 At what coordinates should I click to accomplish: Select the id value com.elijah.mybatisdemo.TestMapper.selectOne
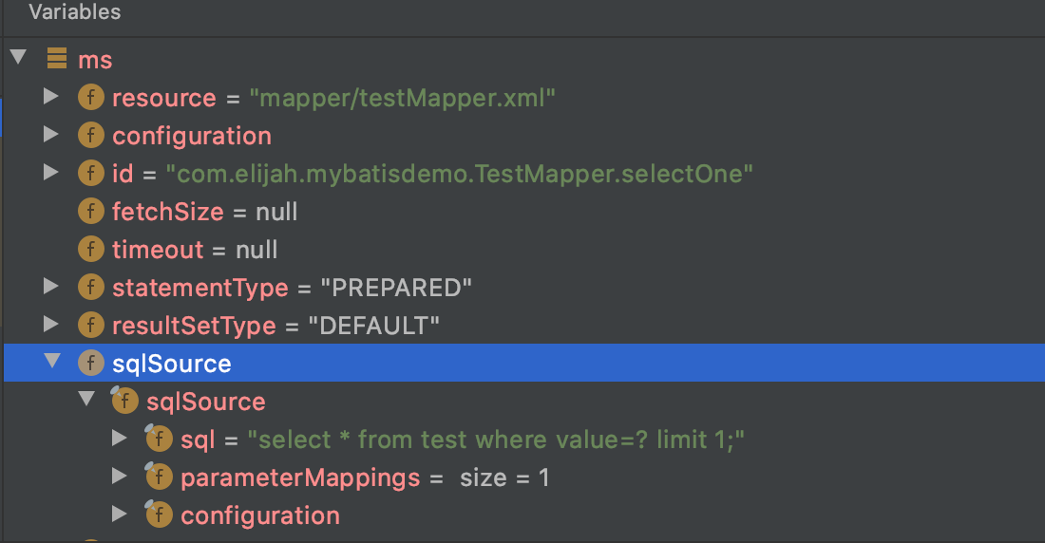pos(460,174)
